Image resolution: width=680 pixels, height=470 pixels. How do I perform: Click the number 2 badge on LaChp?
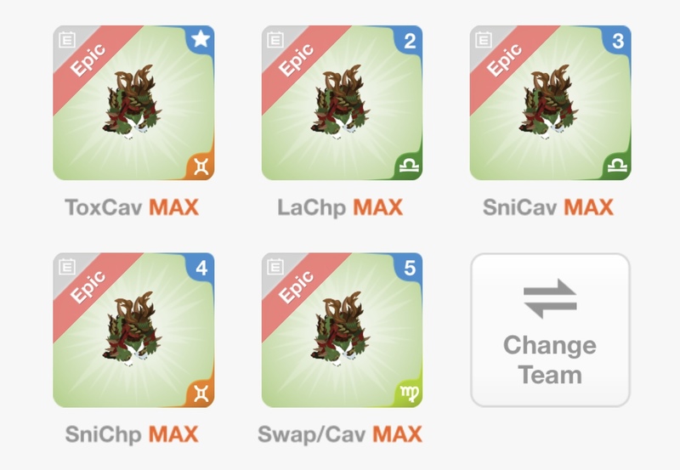click(410, 41)
